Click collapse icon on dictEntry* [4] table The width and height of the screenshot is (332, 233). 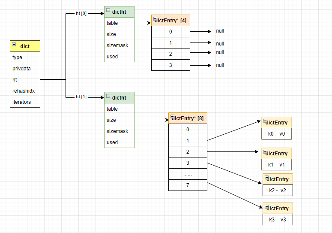pyautogui.click(x=156, y=19)
